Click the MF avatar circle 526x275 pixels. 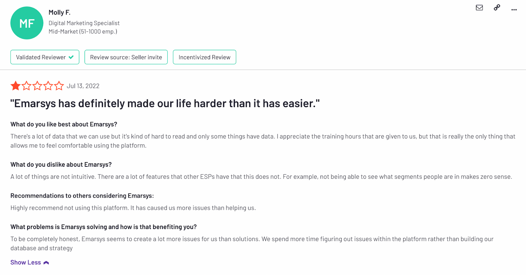[27, 23]
